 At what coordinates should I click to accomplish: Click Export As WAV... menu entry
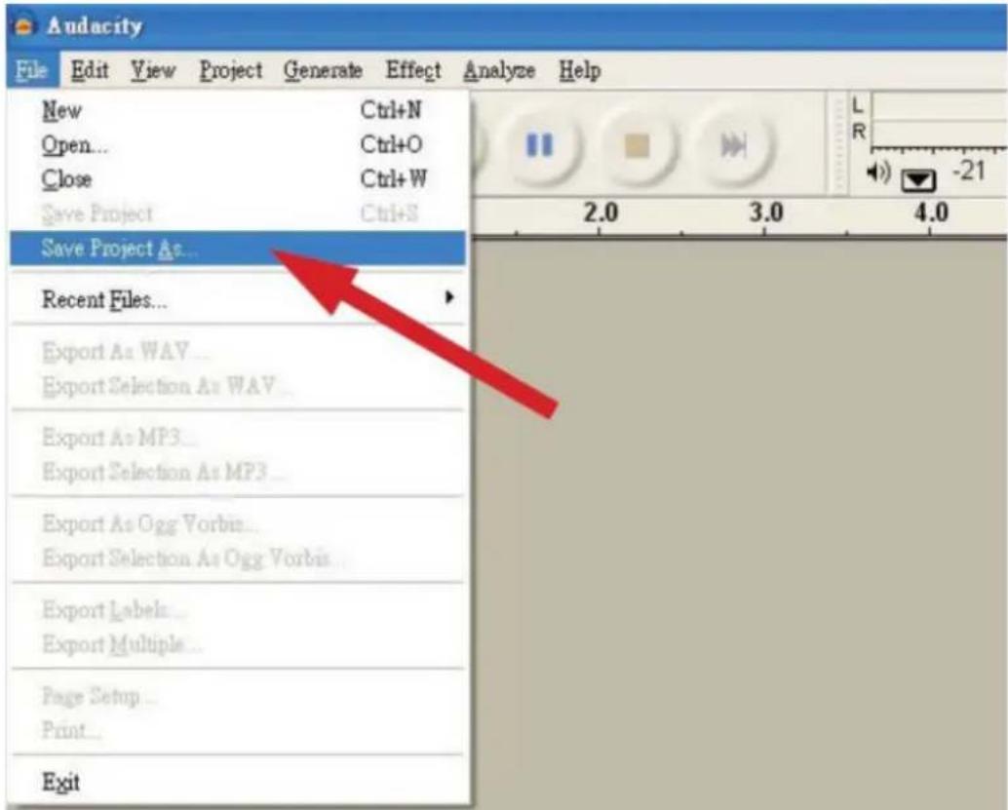tap(238, 351)
